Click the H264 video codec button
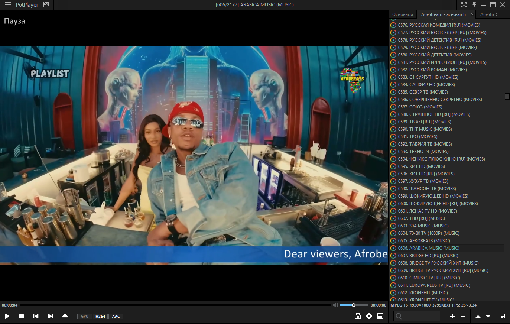 click(100, 317)
